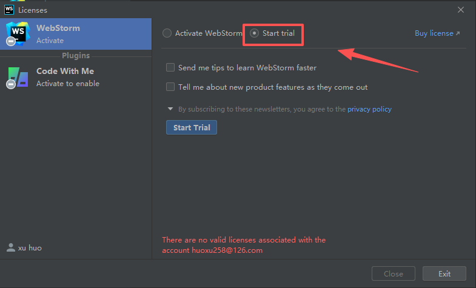Screen dimensions: 476x288
Task: Collapse the newsletter agreement disclosure triangle
Action: coord(170,109)
